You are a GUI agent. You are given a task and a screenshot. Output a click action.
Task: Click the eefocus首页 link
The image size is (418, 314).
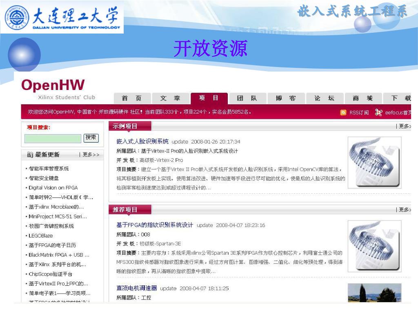(398, 113)
